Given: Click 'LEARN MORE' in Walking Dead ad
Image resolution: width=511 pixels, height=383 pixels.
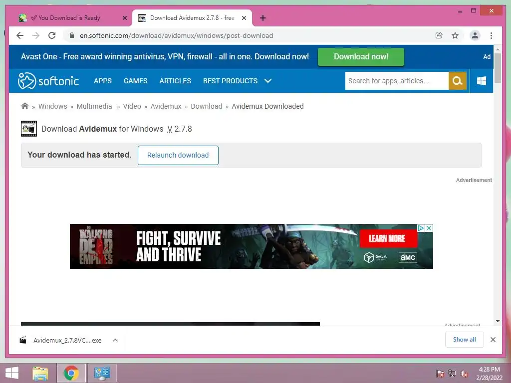Looking at the screenshot, I should coord(387,238).
